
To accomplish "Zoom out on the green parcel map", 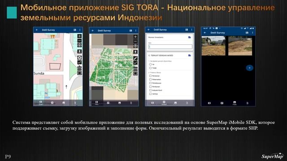I will 135,41.
